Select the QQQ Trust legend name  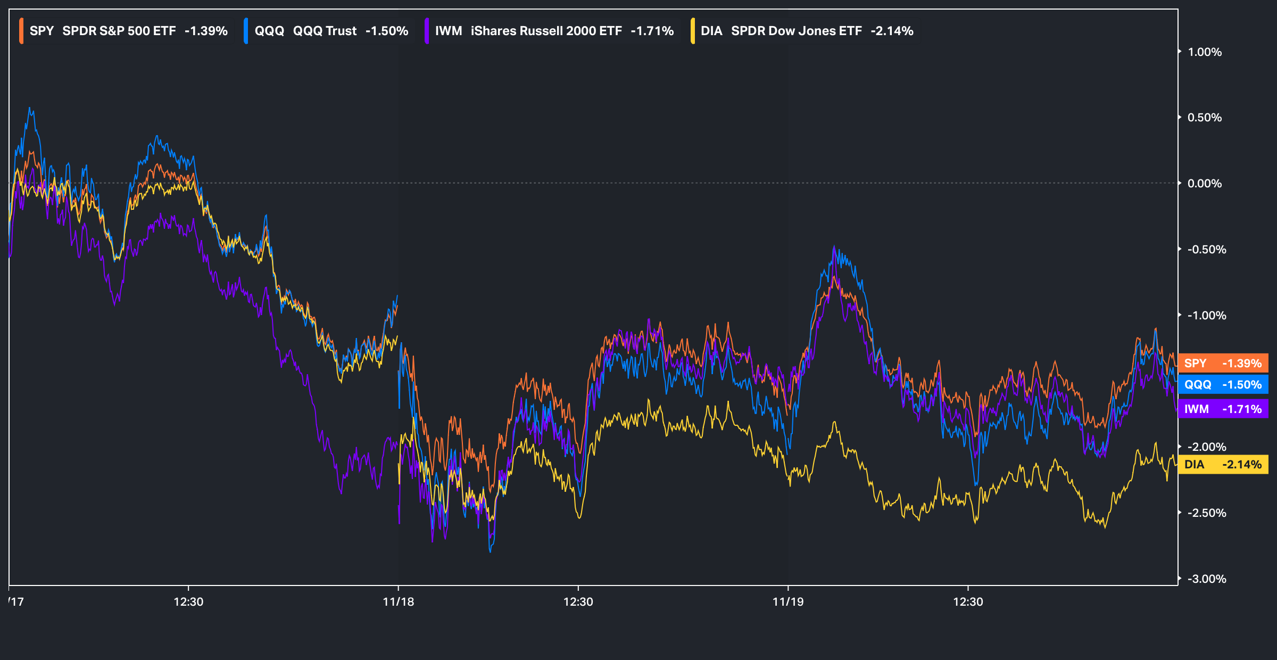pos(325,31)
